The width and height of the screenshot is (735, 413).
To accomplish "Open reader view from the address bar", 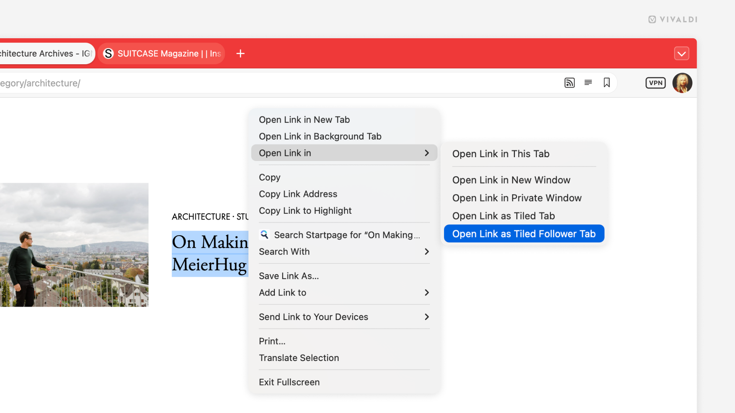I will pyautogui.click(x=588, y=83).
